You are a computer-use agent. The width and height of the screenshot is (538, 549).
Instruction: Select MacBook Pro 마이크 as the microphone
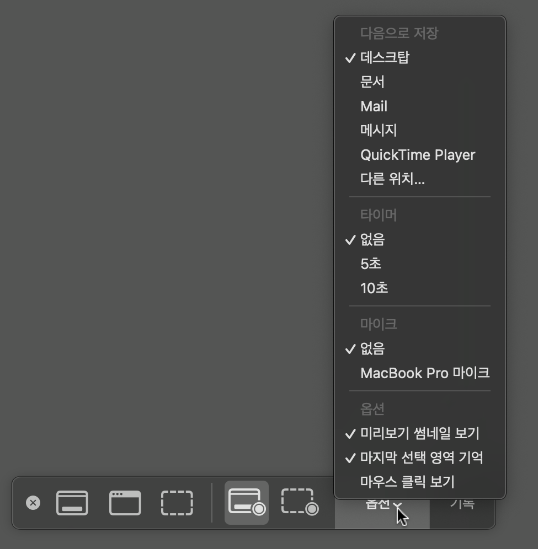pyautogui.click(x=420, y=373)
